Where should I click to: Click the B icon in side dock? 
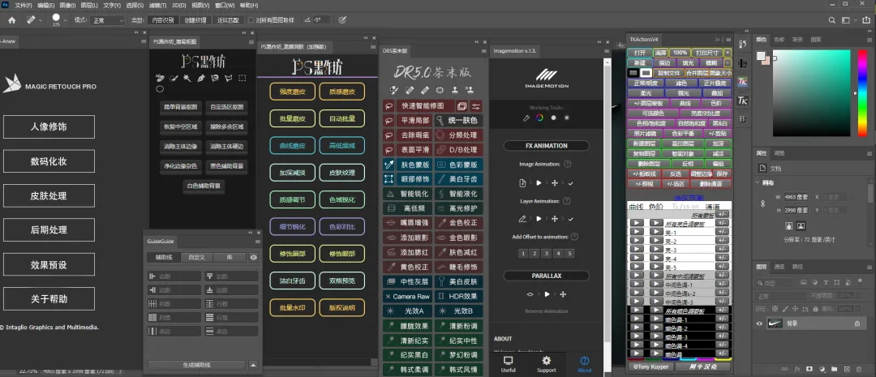pos(742,119)
